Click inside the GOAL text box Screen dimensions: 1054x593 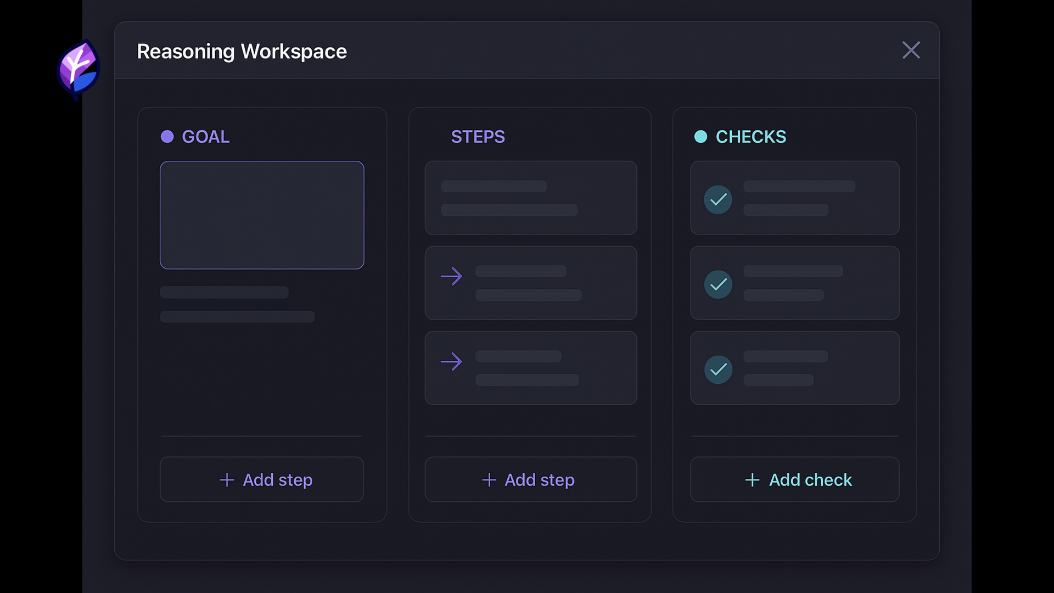pyautogui.click(x=262, y=215)
